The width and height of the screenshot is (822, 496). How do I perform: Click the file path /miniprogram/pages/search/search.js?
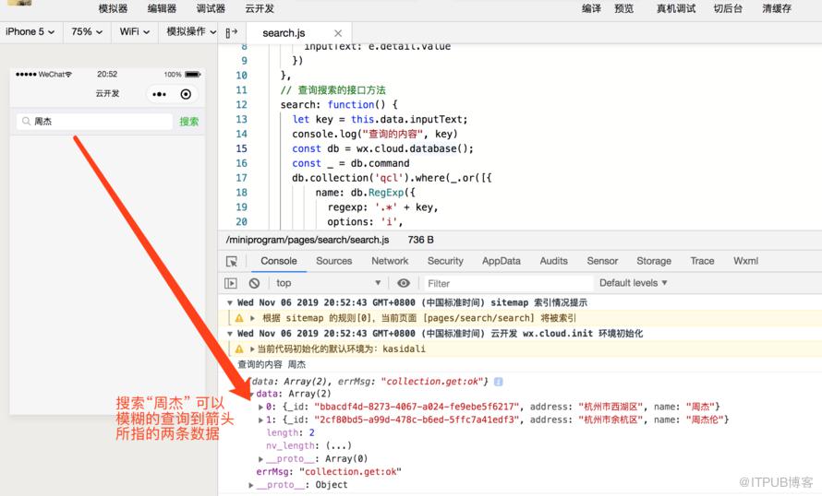(x=308, y=240)
